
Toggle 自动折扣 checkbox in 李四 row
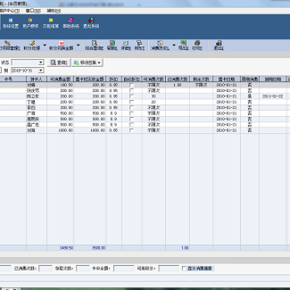[x=131, y=108]
